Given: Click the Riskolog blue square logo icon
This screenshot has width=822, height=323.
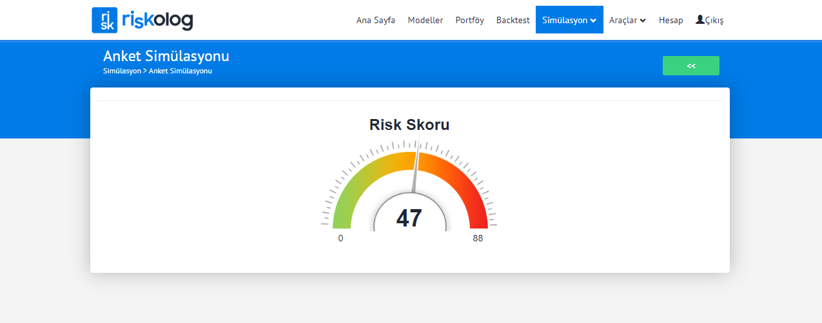Looking at the screenshot, I should [104, 20].
